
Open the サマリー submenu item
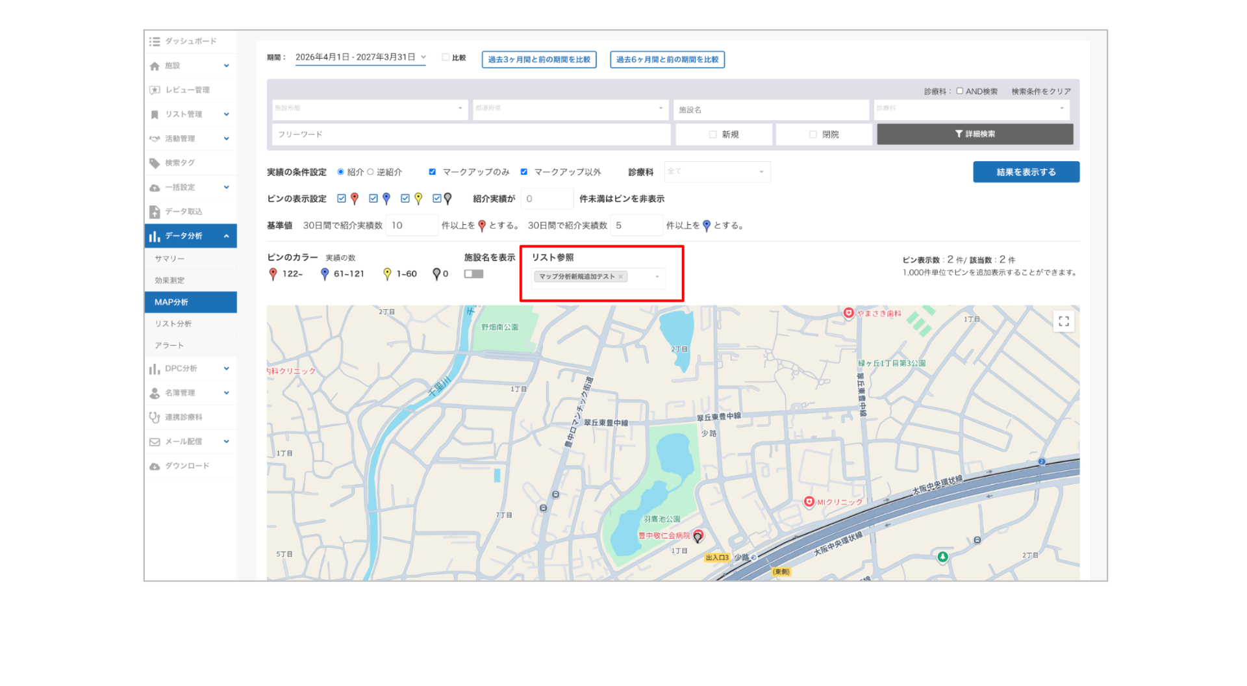point(190,259)
